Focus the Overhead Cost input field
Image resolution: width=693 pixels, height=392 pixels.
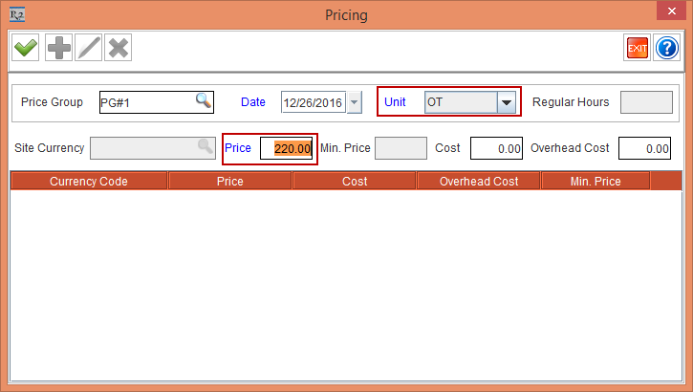point(644,148)
